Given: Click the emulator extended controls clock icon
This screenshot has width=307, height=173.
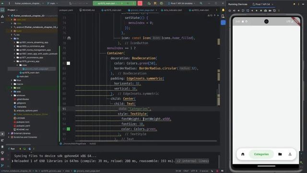Looking at the screenshot, I should (x=274, y=11).
